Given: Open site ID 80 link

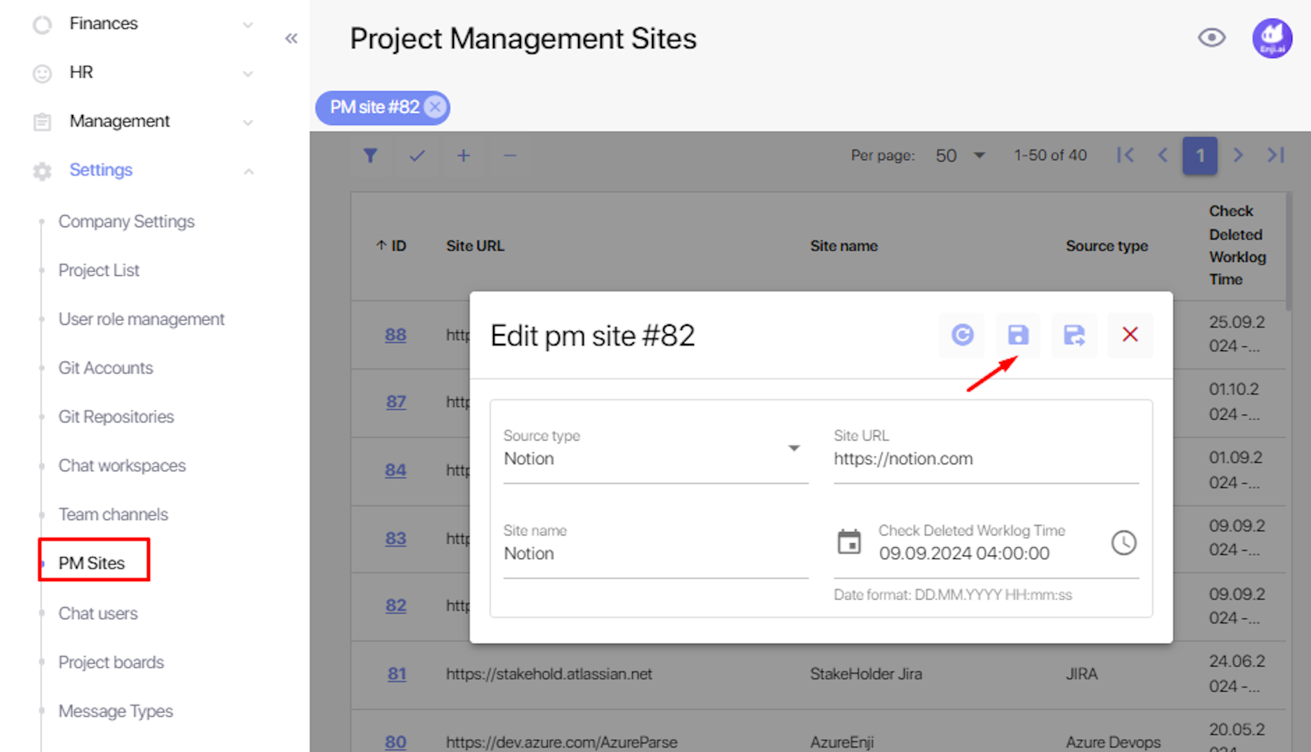Looking at the screenshot, I should tap(395, 742).
